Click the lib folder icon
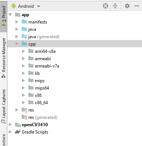 coord(31,73)
